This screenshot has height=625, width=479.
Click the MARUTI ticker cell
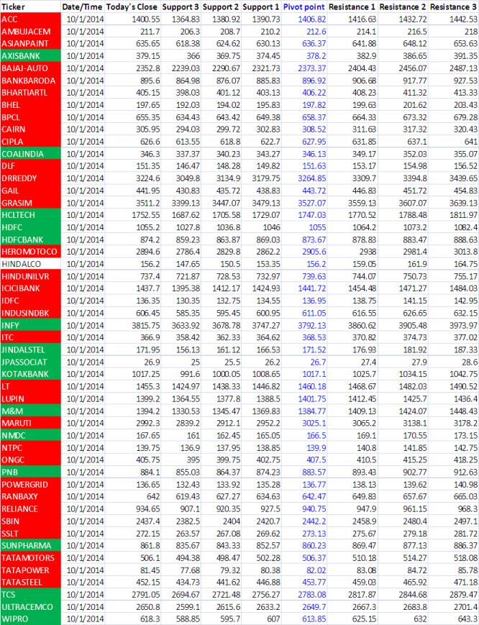click(31, 423)
